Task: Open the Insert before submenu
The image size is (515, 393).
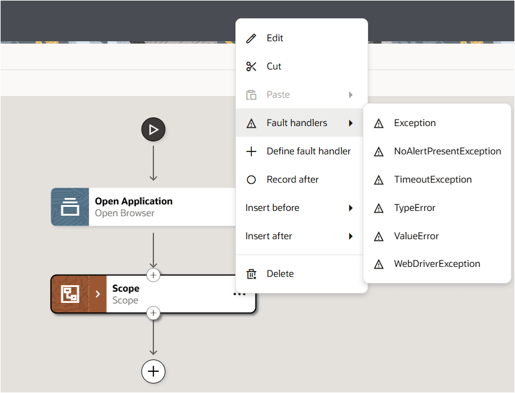Action: 298,207
